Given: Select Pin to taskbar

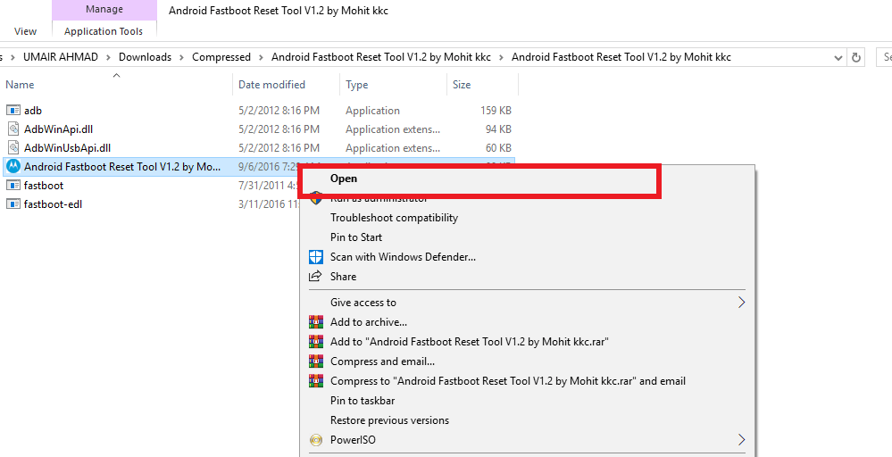Looking at the screenshot, I should [x=363, y=401].
